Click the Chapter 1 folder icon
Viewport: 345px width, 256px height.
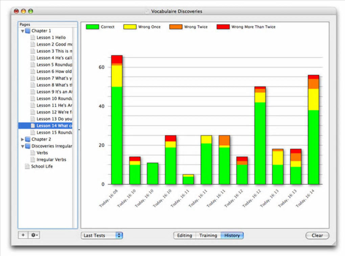pyautogui.click(x=28, y=31)
